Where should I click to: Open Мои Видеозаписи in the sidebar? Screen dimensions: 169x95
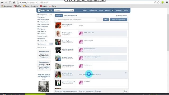pyautogui.click(x=43, y=22)
